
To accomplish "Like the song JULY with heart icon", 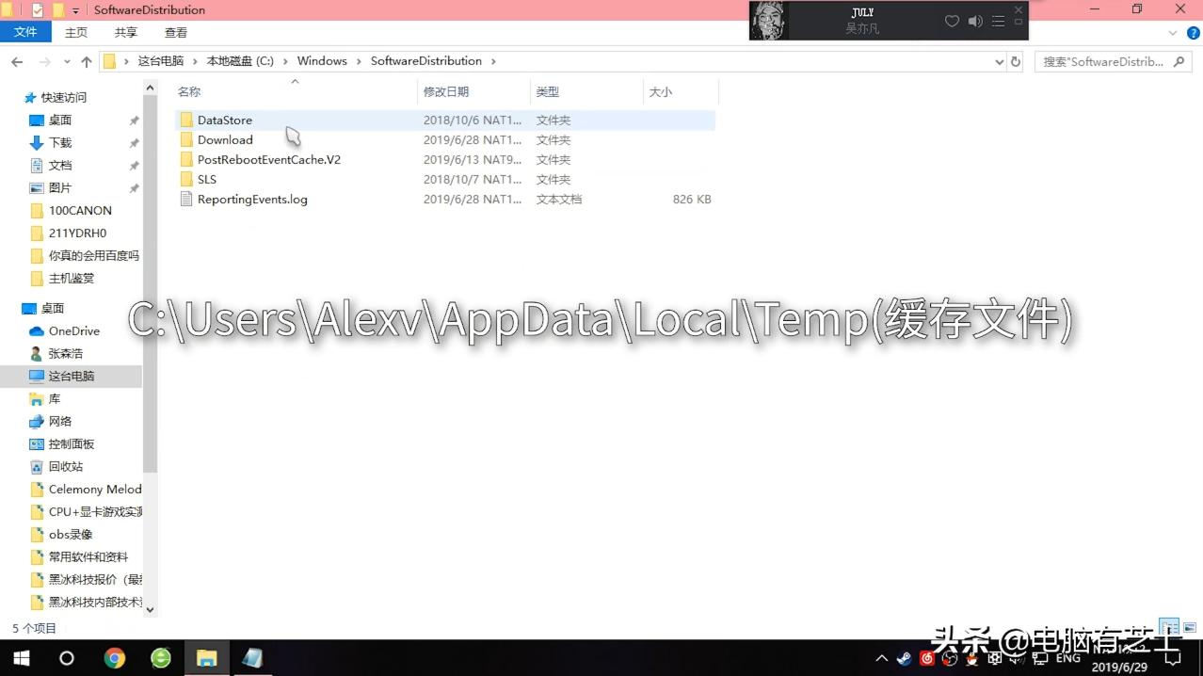I will click(952, 21).
